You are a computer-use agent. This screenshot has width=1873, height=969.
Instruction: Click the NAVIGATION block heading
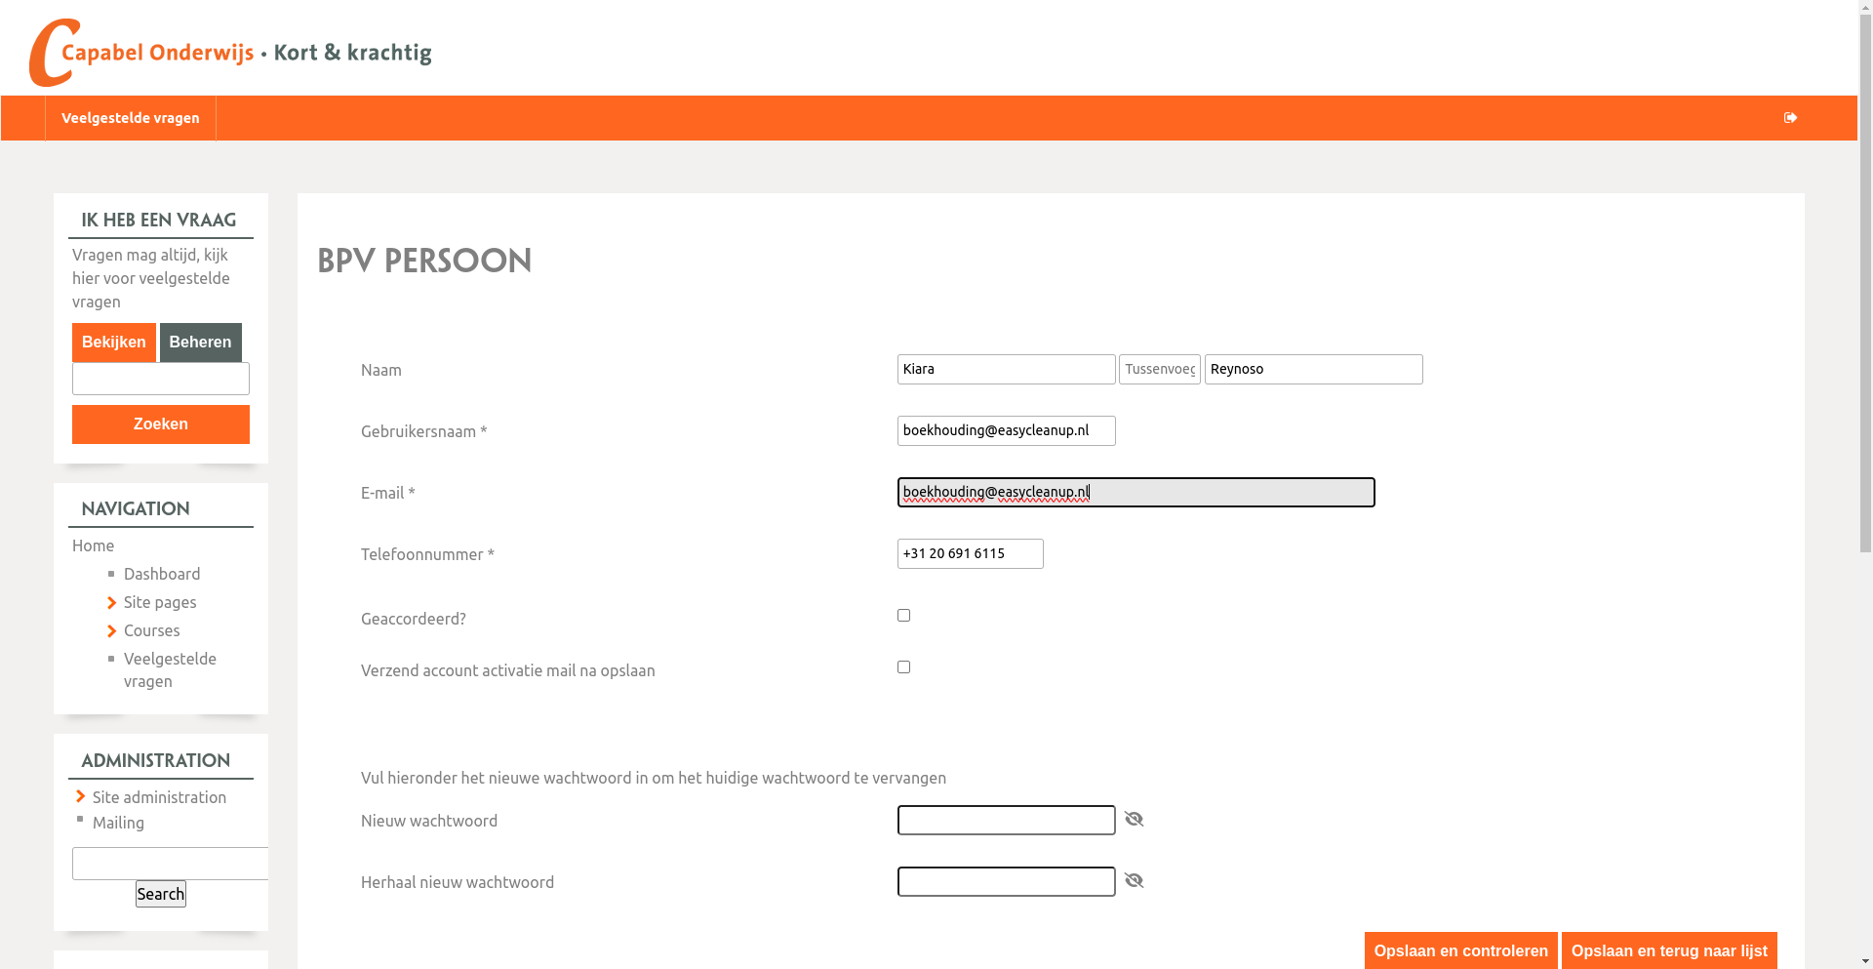[x=136, y=508]
